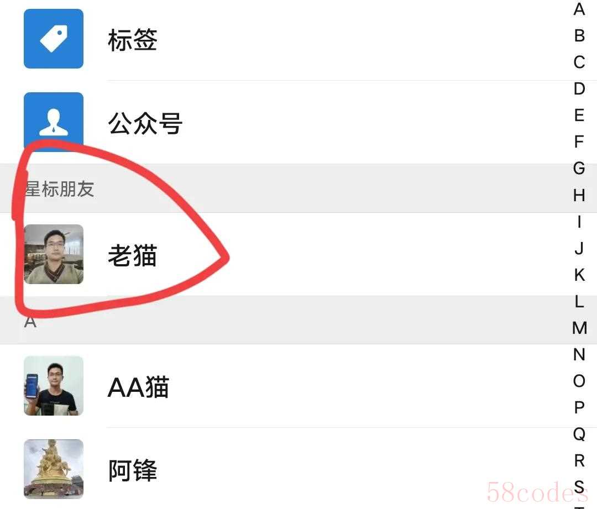Image resolution: width=597 pixels, height=509 pixels.
Task: Tap 阿锋's golden statue avatar
Action: point(53,469)
